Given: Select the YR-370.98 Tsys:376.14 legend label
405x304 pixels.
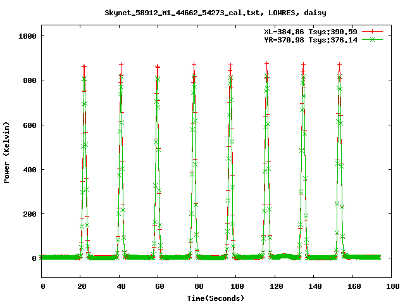Looking at the screenshot, I should tap(311, 40).
